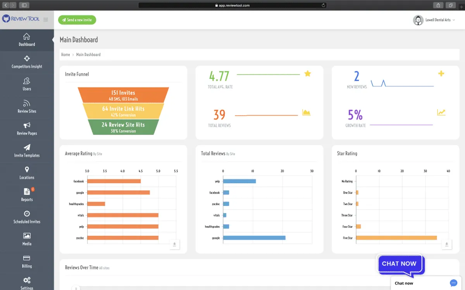The height and width of the screenshot is (290, 465).
Task: Download the Star Rating chart image
Action: pyautogui.click(x=446, y=244)
